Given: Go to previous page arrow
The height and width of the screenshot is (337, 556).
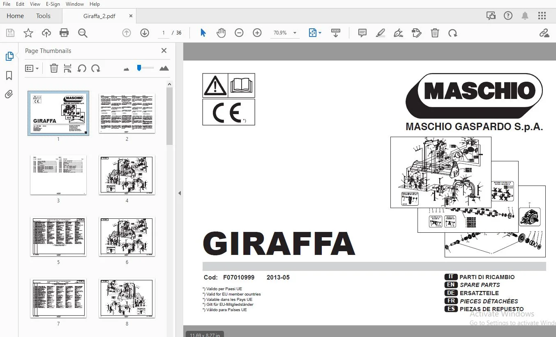Looking at the screenshot, I should point(127,33).
